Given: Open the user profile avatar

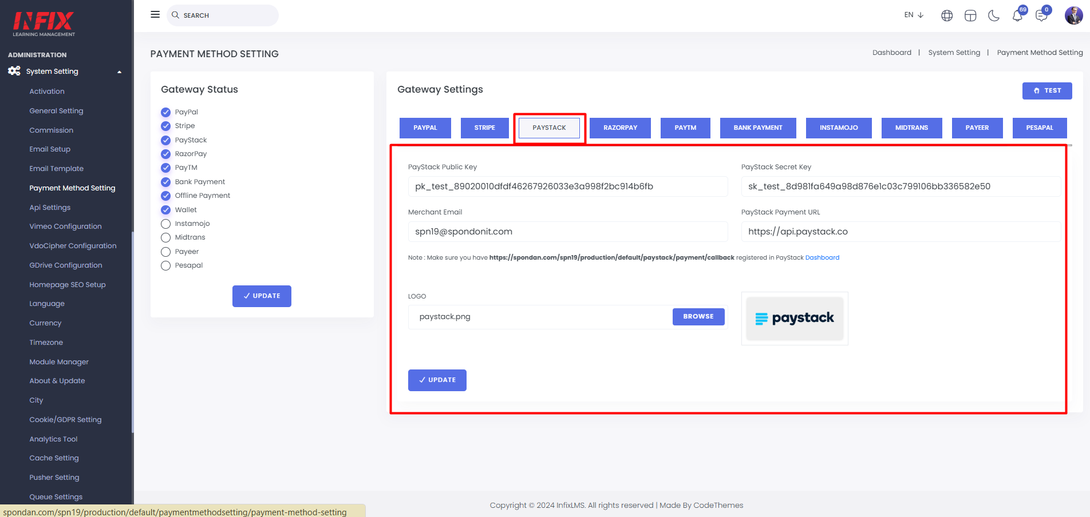Looking at the screenshot, I should coord(1073,15).
